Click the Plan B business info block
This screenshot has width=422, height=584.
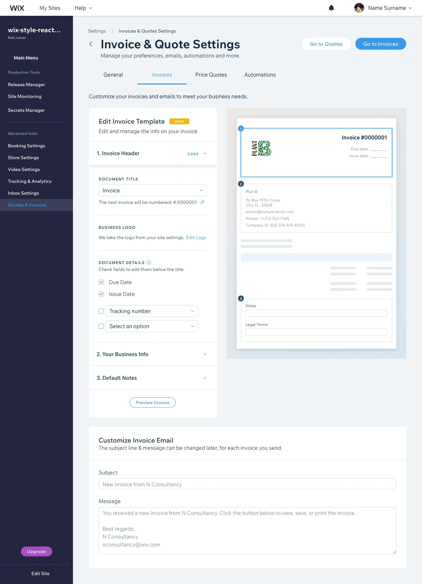316,208
